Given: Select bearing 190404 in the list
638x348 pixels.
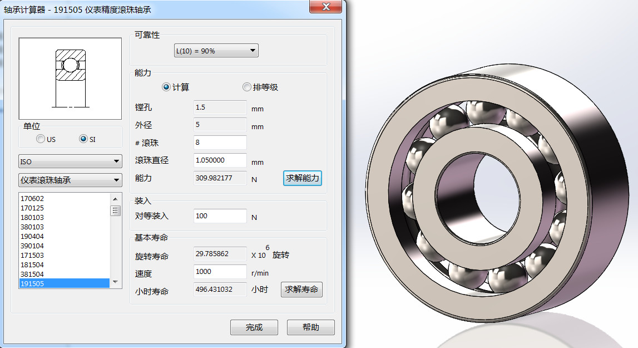Looking at the screenshot, I should (65, 236).
